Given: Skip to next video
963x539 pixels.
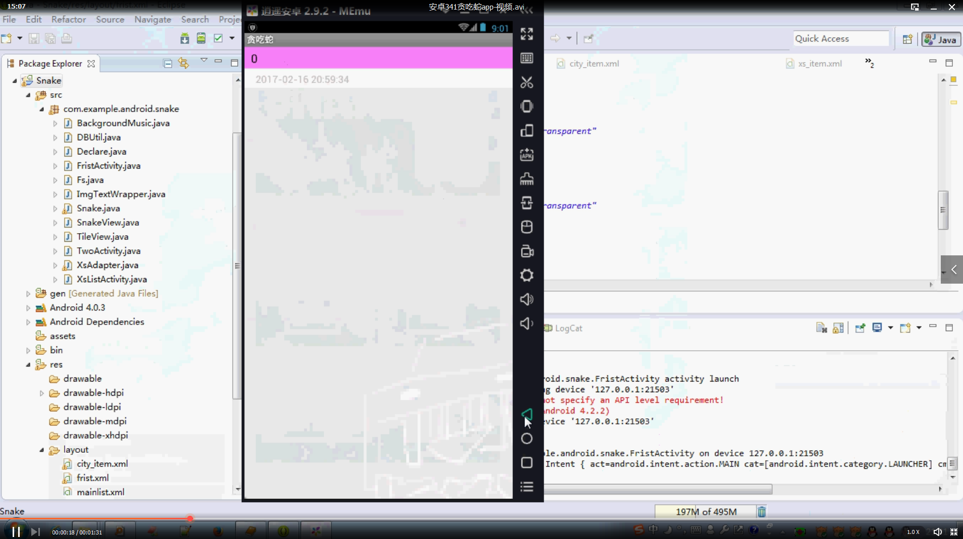Looking at the screenshot, I should [x=35, y=531].
